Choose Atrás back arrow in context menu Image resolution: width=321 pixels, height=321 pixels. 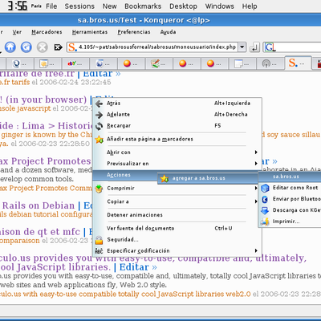click(99, 104)
